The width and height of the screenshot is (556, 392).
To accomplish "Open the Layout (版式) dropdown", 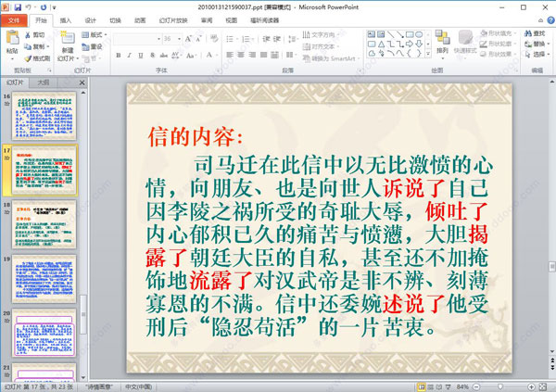I will (x=95, y=35).
